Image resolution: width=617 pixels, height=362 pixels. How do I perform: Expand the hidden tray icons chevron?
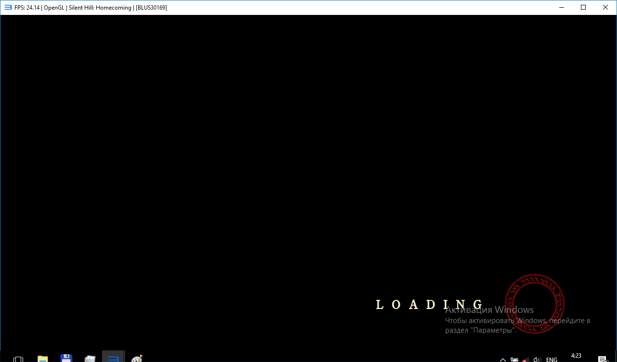click(x=503, y=359)
